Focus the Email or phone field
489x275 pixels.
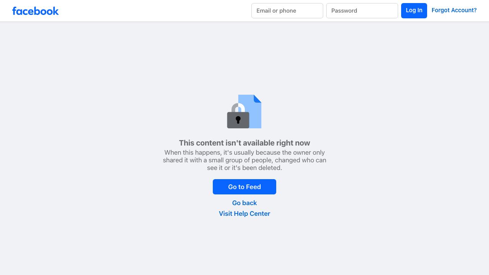[x=287, y=11]
